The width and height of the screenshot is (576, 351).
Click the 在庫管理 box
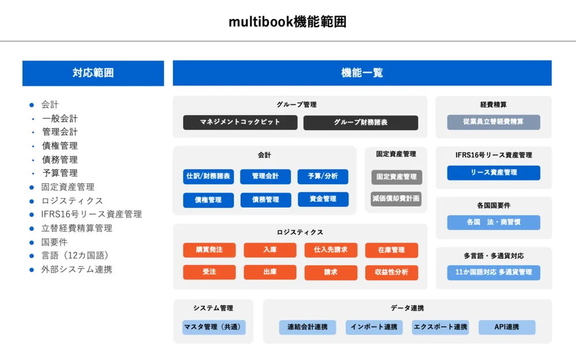tap(391, 250)
